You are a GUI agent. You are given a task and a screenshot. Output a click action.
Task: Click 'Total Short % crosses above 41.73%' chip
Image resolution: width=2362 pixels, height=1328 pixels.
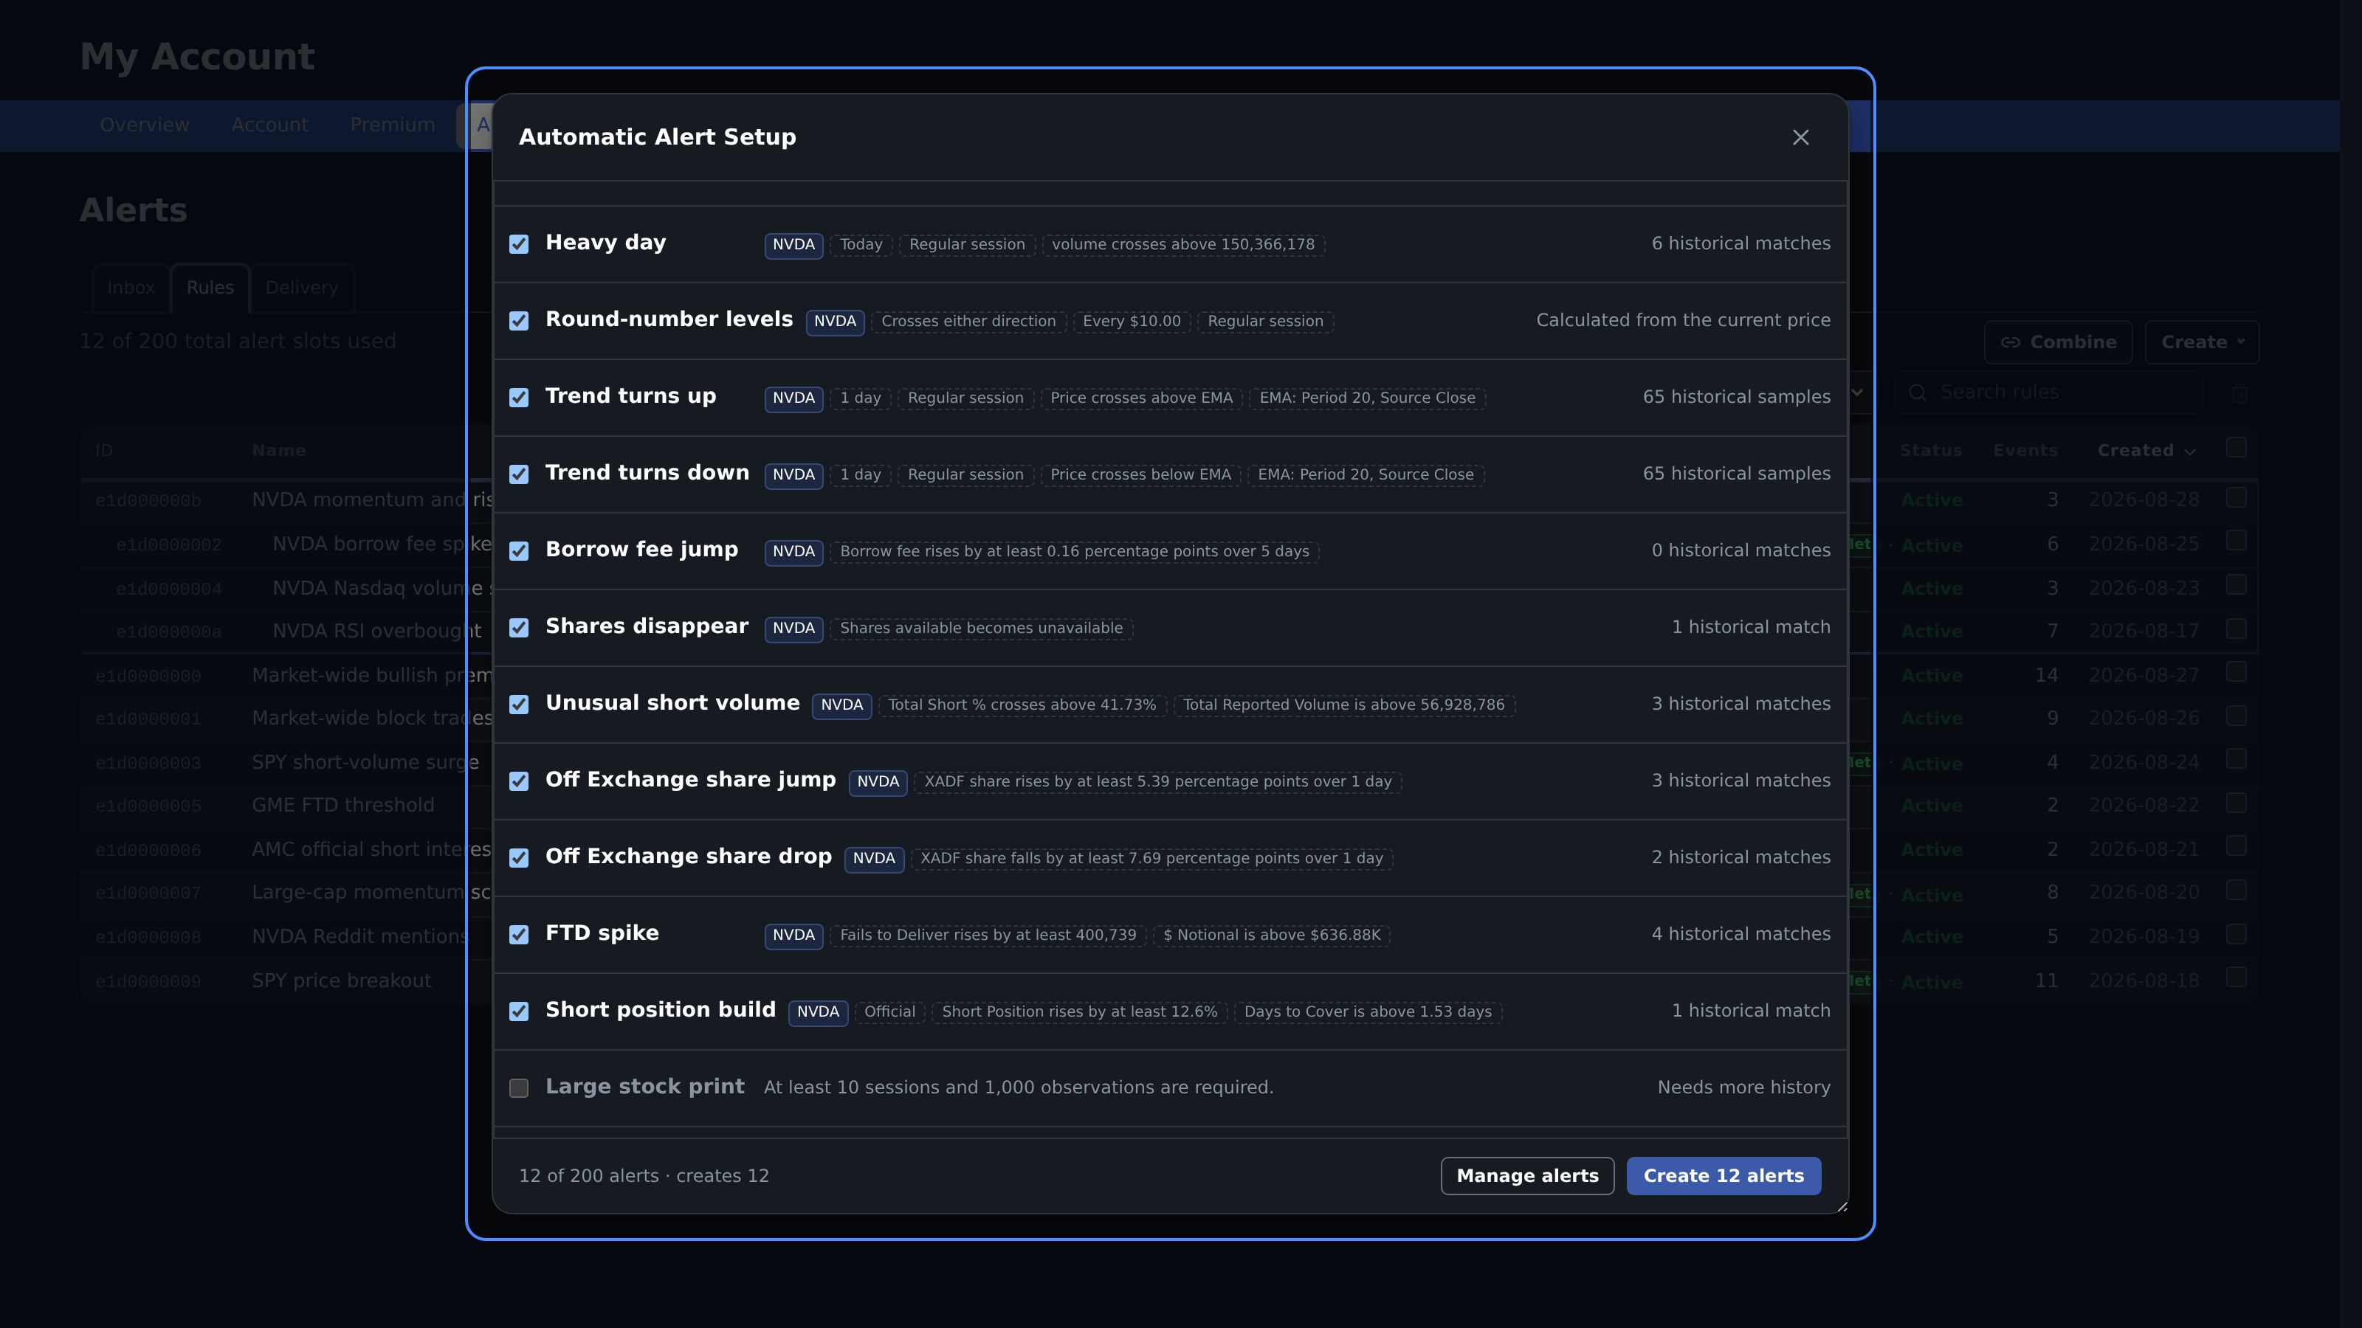tap(1022, 705)
